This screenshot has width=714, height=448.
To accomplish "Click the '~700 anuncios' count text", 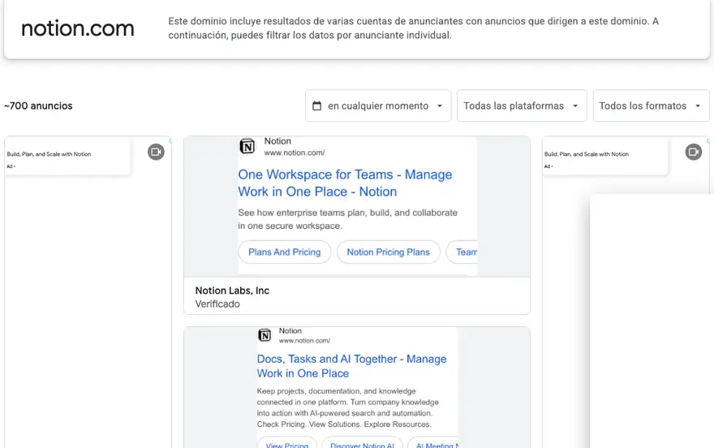I will pos(38,106).
